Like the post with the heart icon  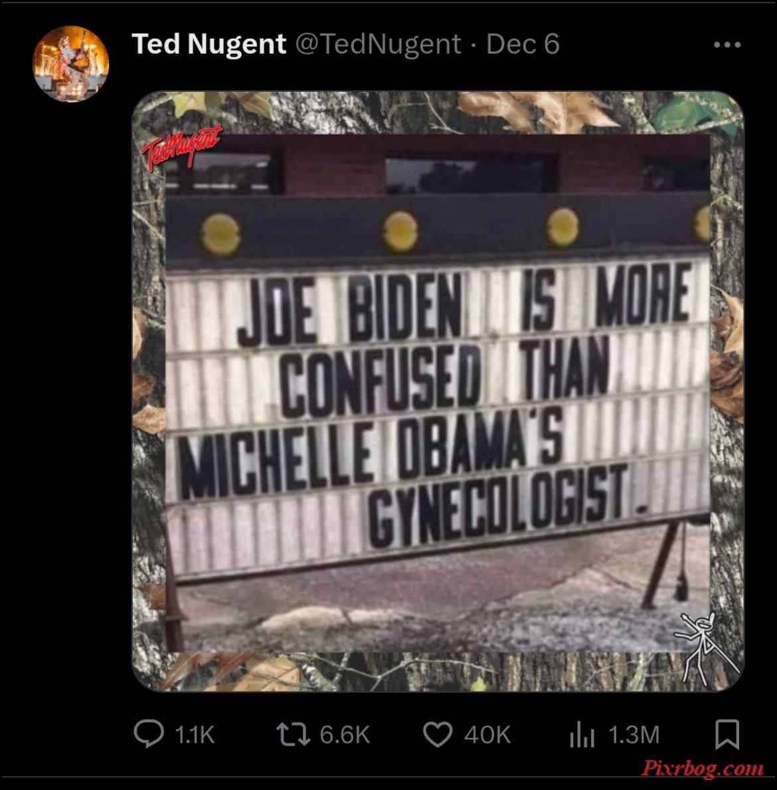click(438, 734)
